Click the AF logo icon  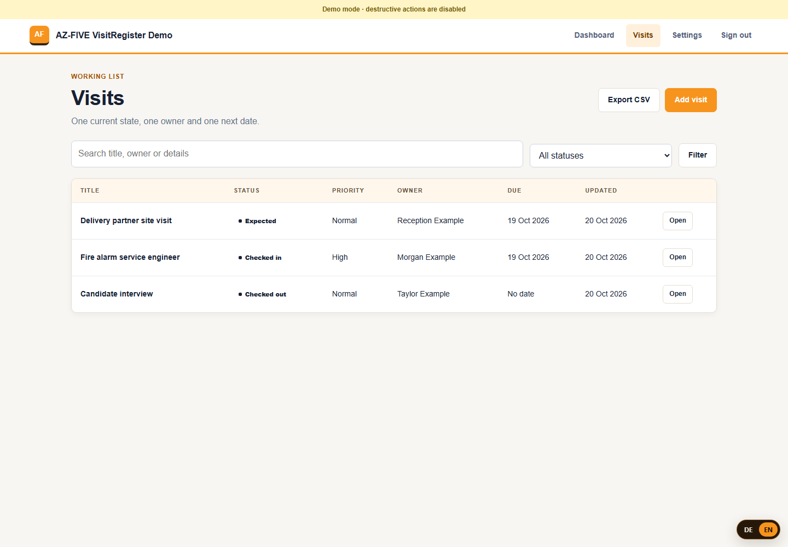(x=39, y=35)
